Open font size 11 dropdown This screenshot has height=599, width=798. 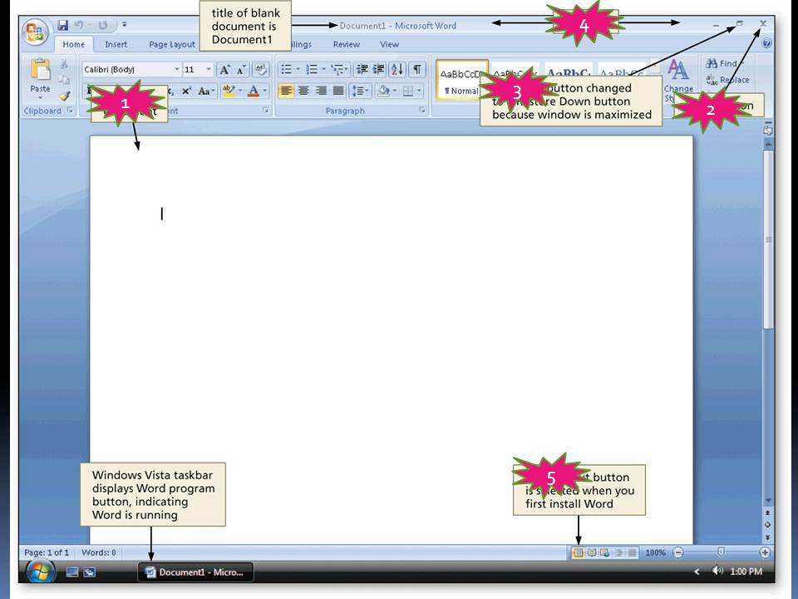(x=208, y=69)
